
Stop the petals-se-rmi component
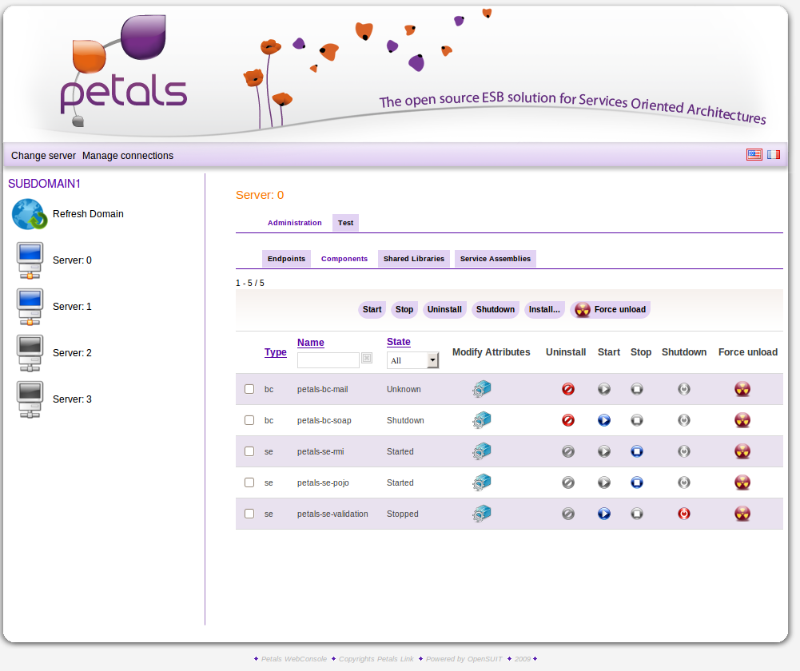637,451
